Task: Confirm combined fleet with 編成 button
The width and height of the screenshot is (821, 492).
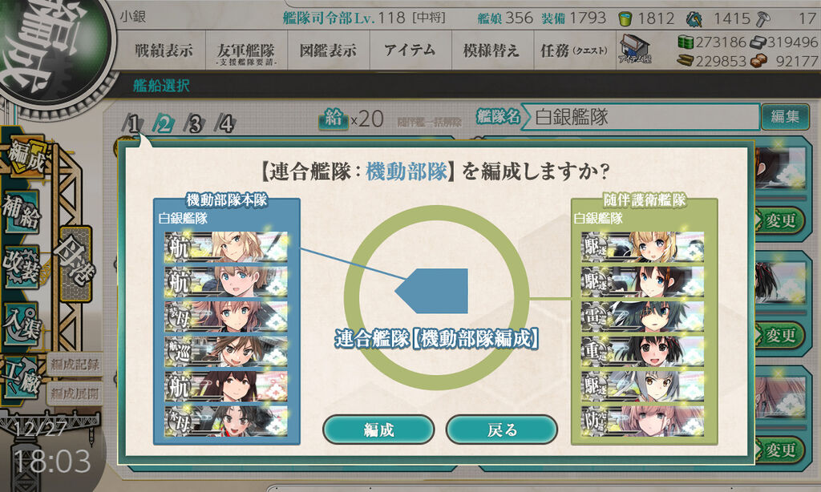Action: point(378,429)
